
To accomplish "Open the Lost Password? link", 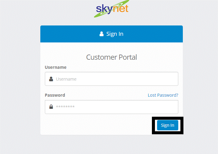I will coord(163,95).
